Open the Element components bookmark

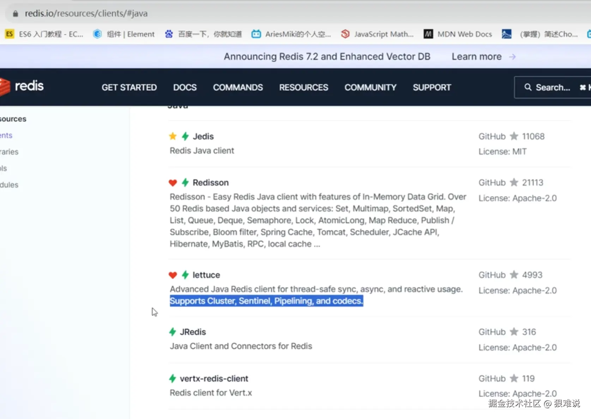[x=124, y=34]
